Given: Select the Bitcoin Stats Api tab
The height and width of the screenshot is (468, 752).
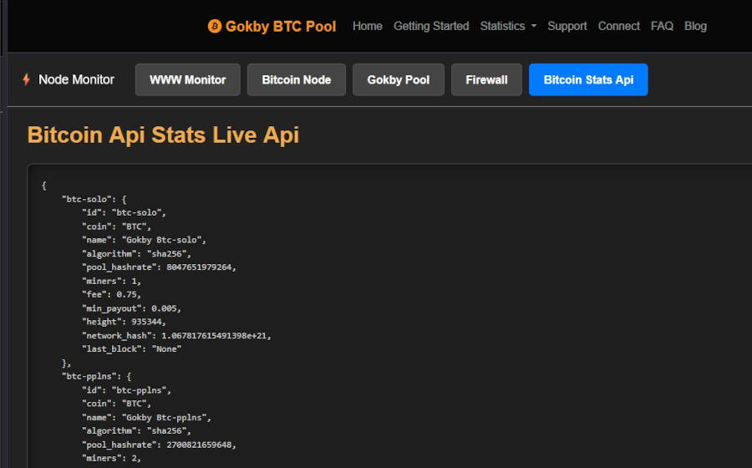Looking at the screenshot, I should 588,79.
